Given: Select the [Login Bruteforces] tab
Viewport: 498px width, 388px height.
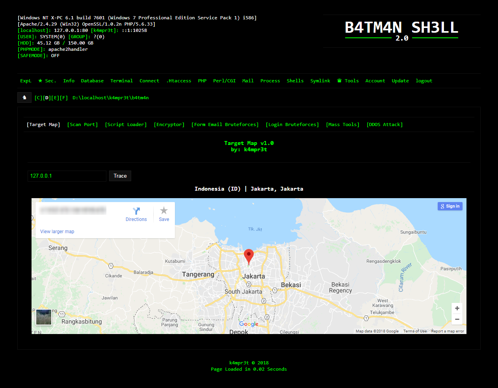Looking at the screenshot, I should [292, 124].
